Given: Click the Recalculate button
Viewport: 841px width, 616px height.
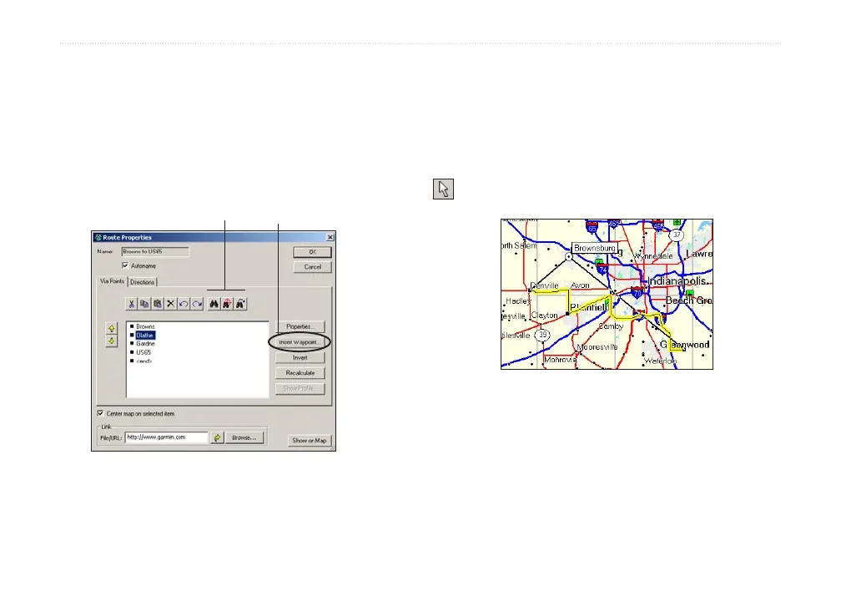Looking at the screenshot, I should tap(300, 373).
